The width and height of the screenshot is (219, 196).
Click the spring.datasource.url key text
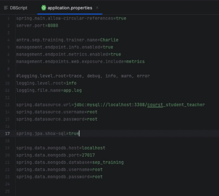pos(44,105)
